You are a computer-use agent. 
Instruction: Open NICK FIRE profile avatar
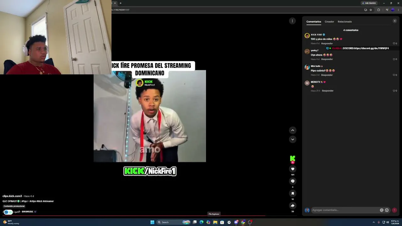click(307, 36)
